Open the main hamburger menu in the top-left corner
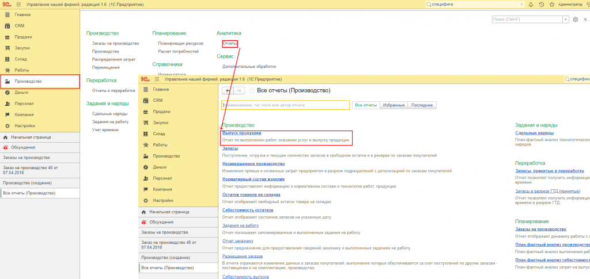The width and height of the screenshot is (590, 279). (18, 5)
